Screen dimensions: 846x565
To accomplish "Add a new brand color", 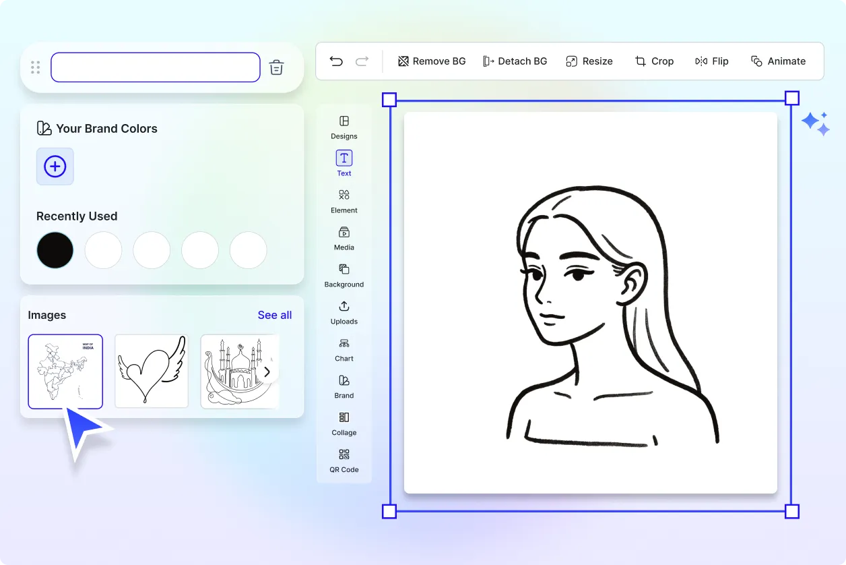I will [55, 167].
